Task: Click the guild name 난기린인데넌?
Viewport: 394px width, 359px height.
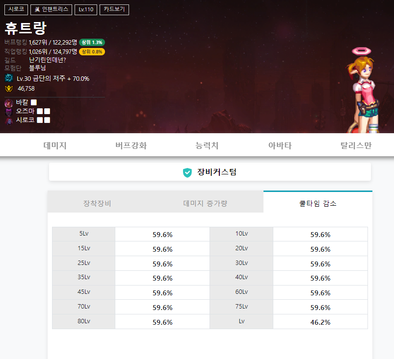Action: point(48,60)
